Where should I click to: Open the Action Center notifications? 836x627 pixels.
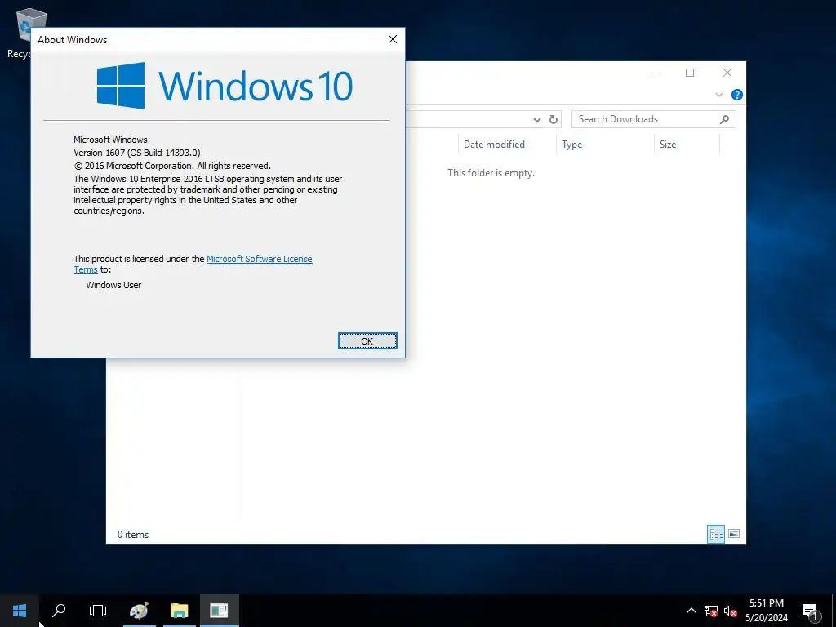click(811, 611)
